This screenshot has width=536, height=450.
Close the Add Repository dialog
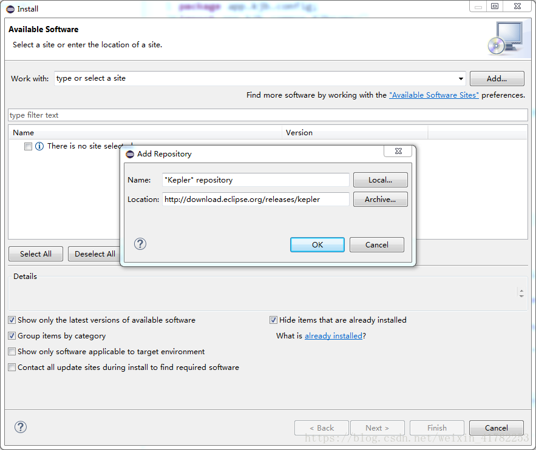(x=398, y=151)
